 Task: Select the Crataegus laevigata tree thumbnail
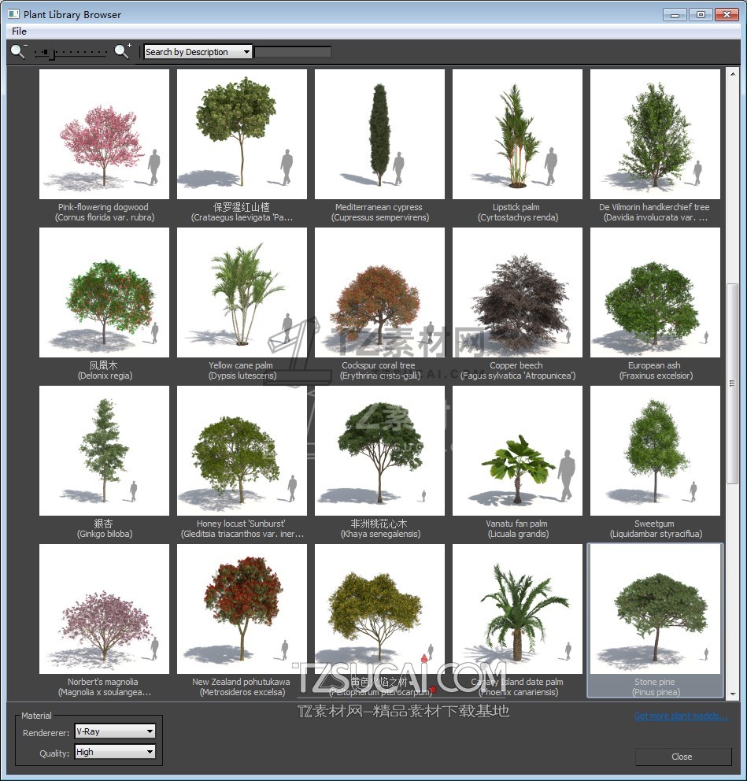click(242, 134)
